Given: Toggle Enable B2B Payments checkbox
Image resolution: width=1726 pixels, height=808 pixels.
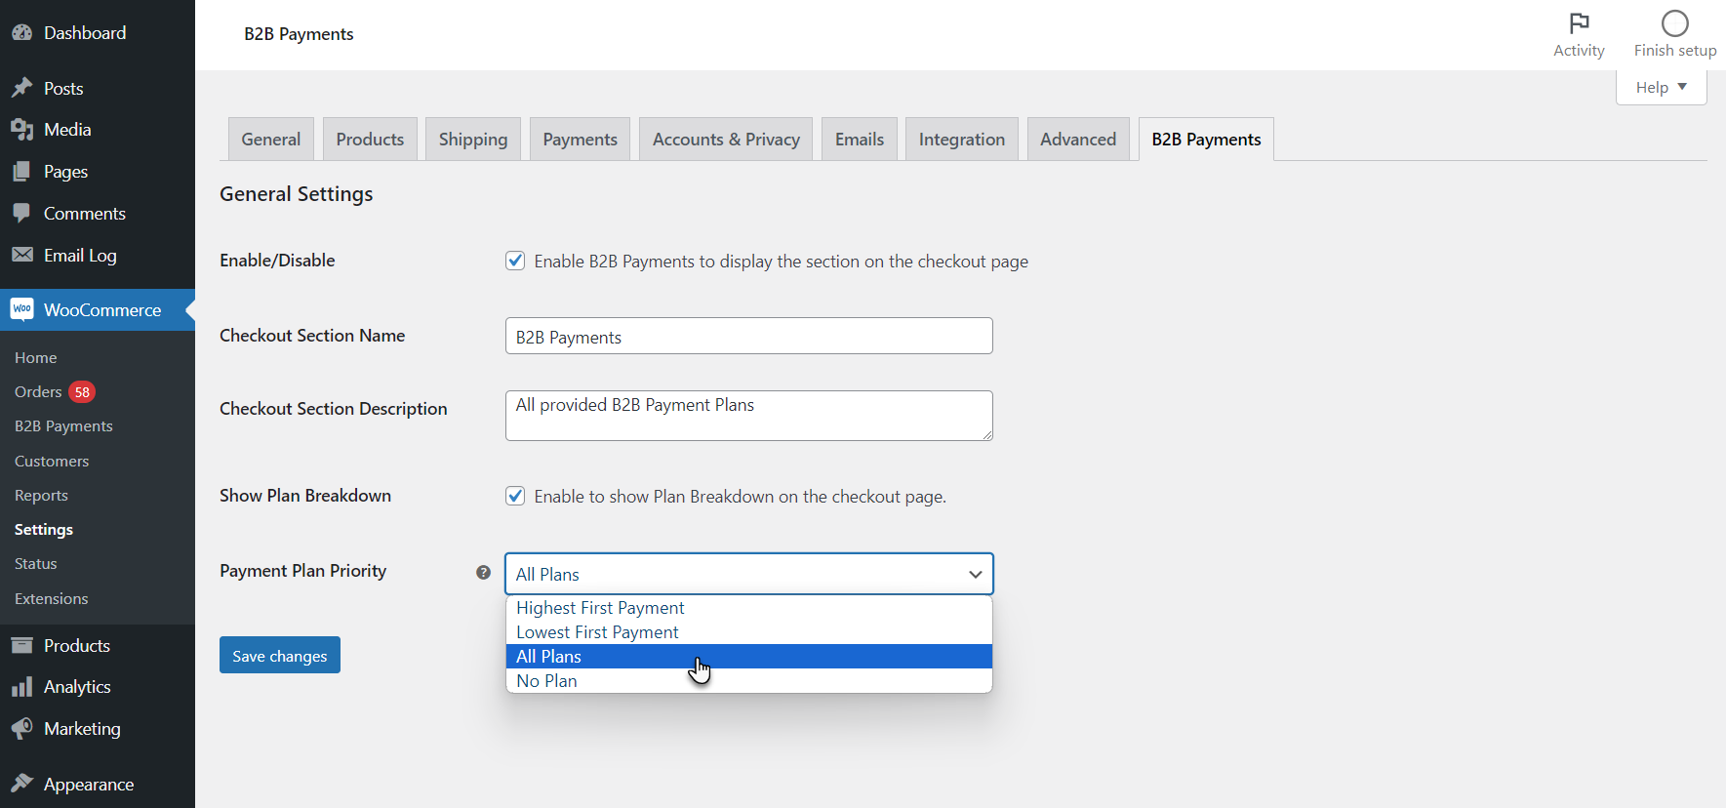Looking at the screenshot, I should (x=515, y=261).
